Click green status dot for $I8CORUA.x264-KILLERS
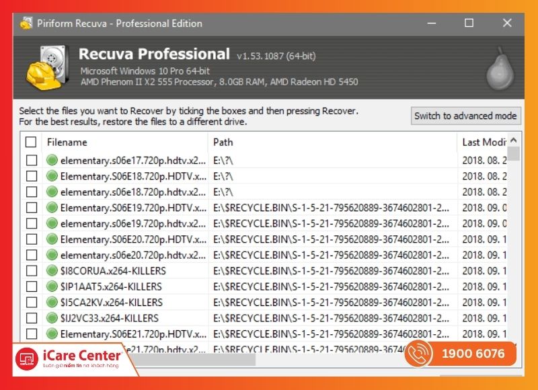Screen dimensions: 538x390 tap(52, 271)
